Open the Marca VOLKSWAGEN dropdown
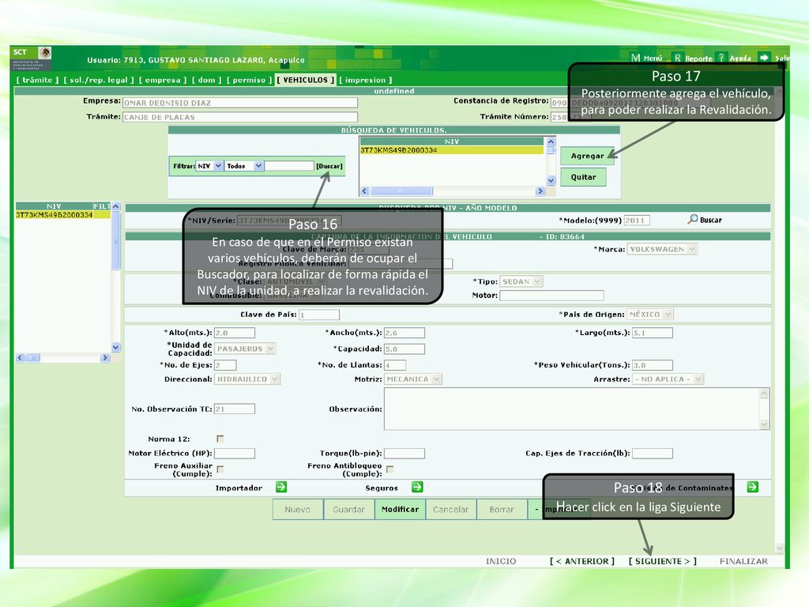This screenshot has width=809, height=607. click(x=662, y=249)
